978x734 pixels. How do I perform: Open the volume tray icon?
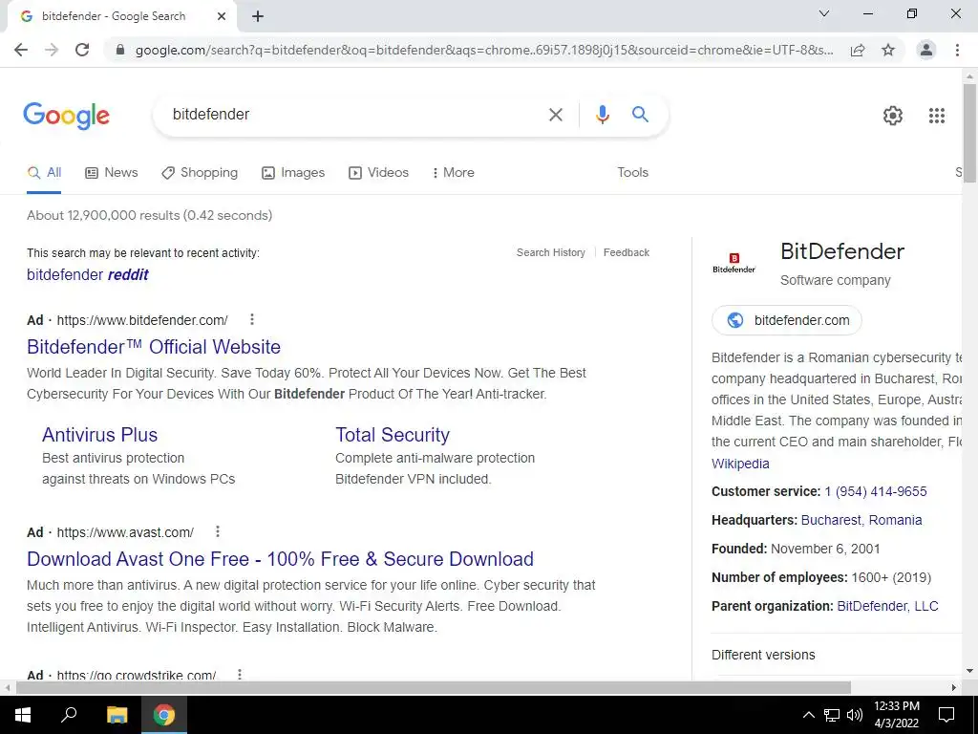tap(854, 715)
